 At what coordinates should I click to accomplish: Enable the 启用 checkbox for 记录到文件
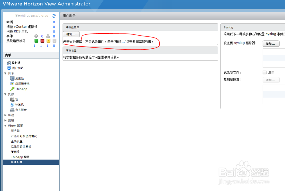click(x=264, y=72)
